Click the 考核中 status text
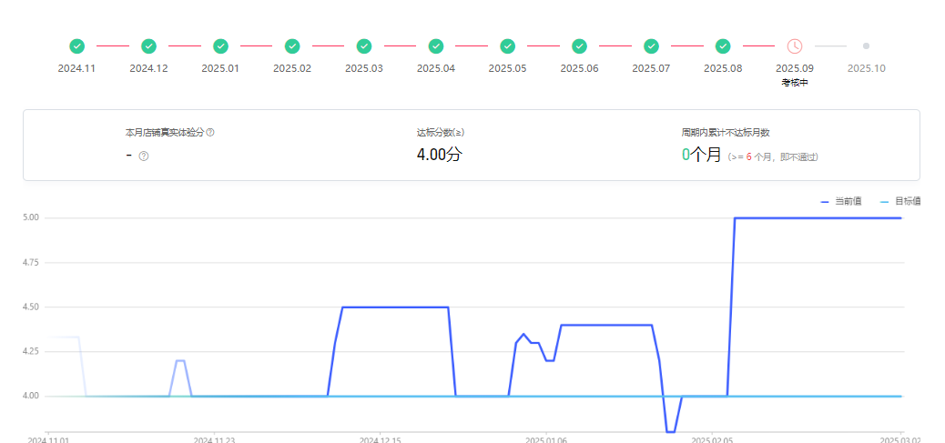This screenshot has width=945, height=443. pyautogui.click(x=795, y=83)
